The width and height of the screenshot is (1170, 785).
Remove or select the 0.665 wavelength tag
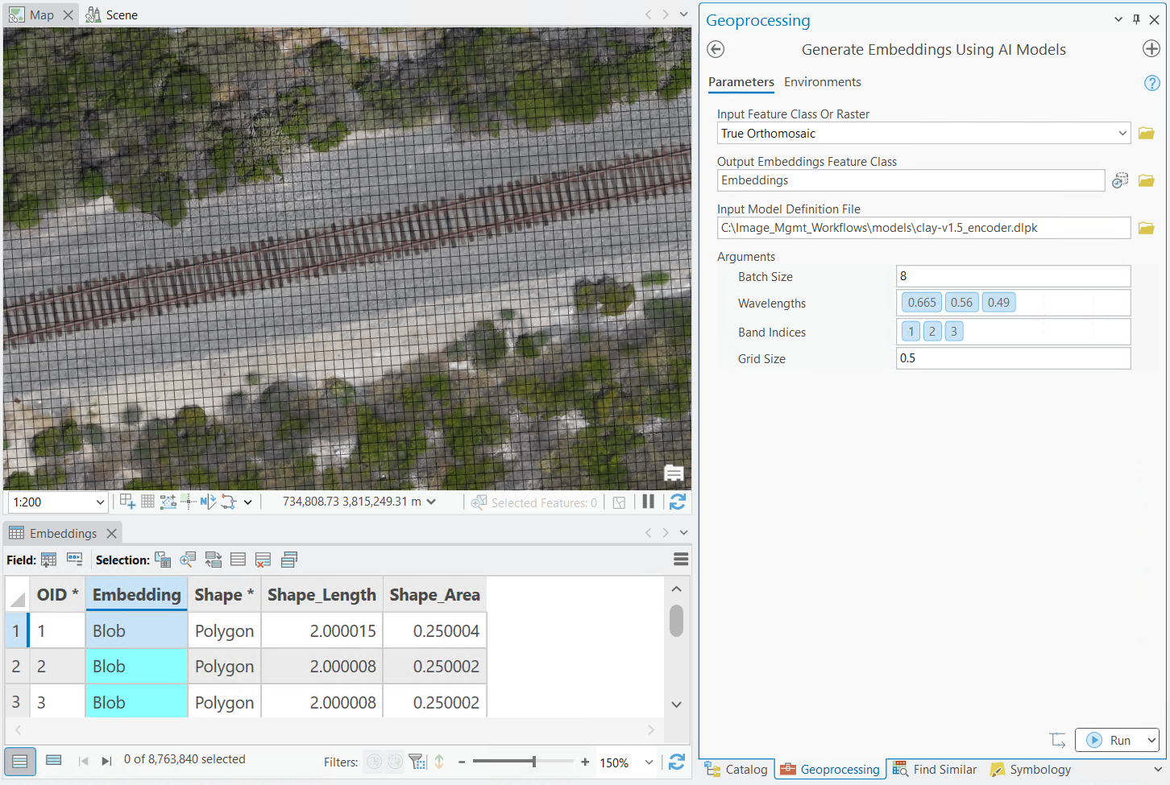tap(922, 303)
